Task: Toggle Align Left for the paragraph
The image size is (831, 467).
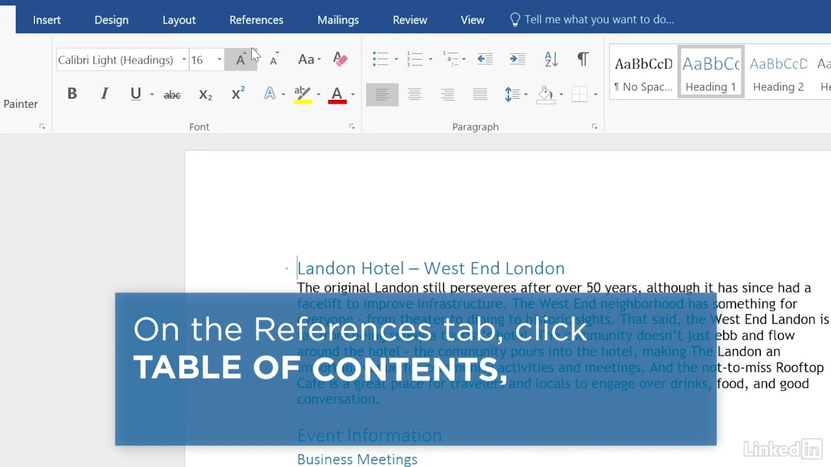Action: tap(382, 95)
